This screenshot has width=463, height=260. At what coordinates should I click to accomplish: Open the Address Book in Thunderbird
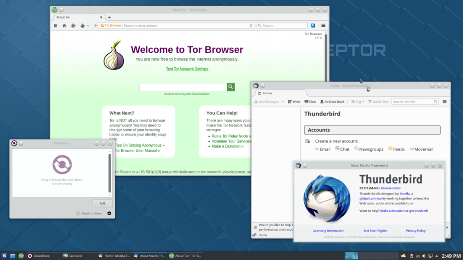point(332,102)
